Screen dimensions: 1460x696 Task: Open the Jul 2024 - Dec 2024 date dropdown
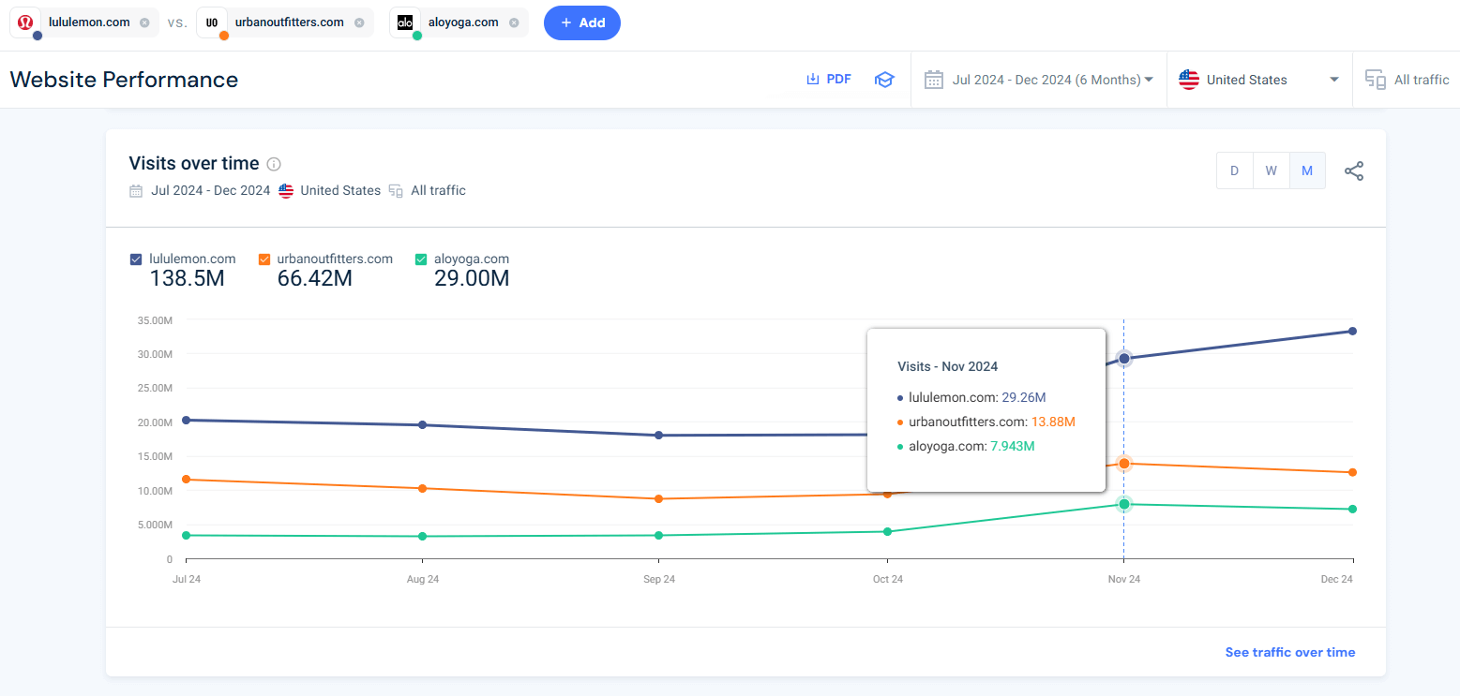pyautogui.click(x=1039, y=80)
